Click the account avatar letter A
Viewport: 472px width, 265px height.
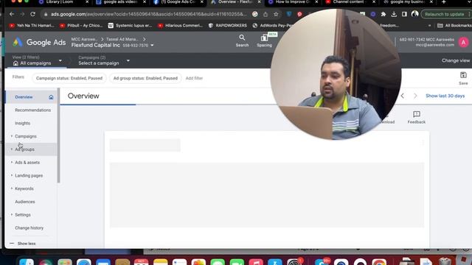(x=463, y=43)
